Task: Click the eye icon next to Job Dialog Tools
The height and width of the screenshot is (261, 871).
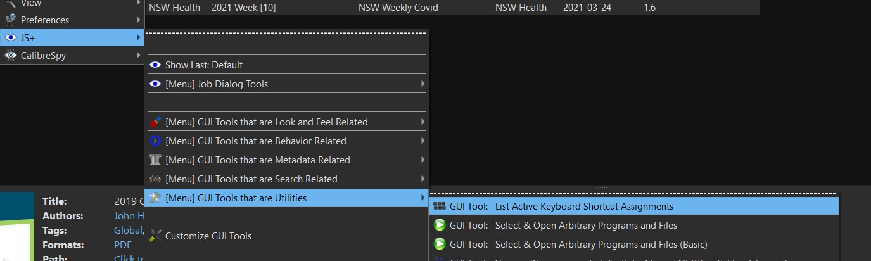Action: point(155,84)
